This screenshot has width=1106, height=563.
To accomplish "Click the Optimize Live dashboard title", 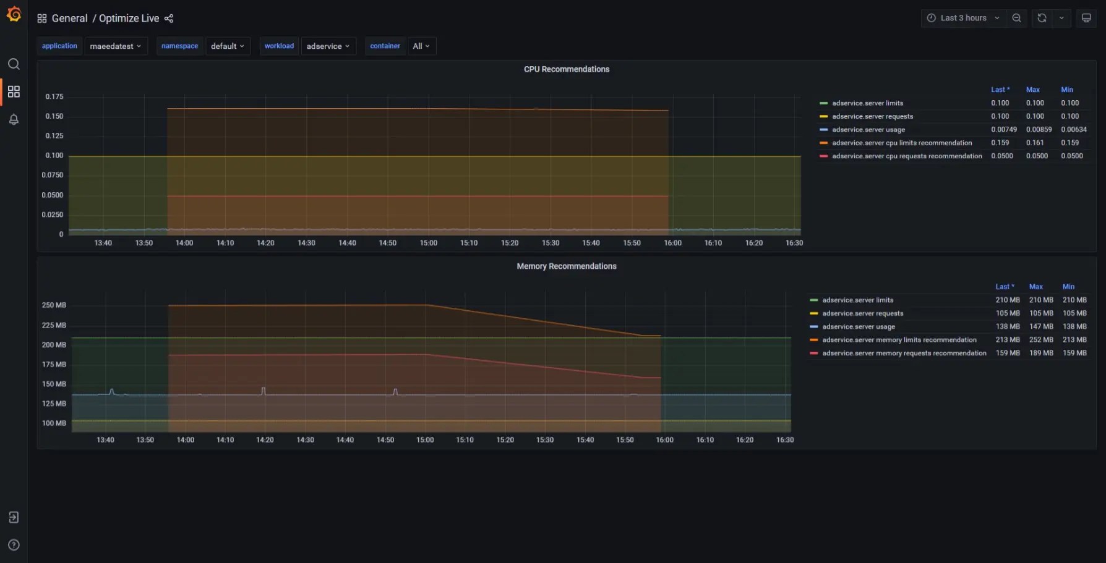I will tap(129, 19).
